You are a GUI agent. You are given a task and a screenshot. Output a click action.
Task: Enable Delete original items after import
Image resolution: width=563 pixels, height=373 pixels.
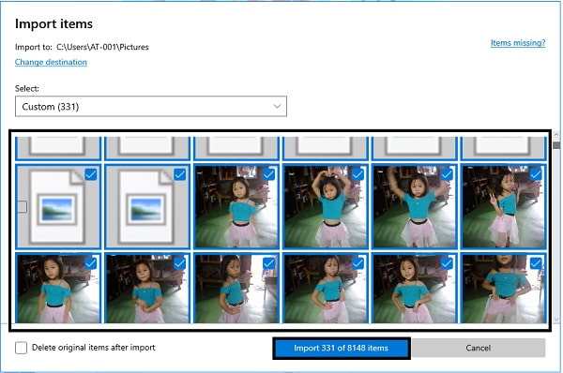click(22, 348)
